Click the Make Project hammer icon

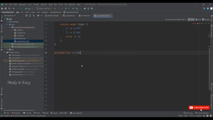(x=21, y=8)
